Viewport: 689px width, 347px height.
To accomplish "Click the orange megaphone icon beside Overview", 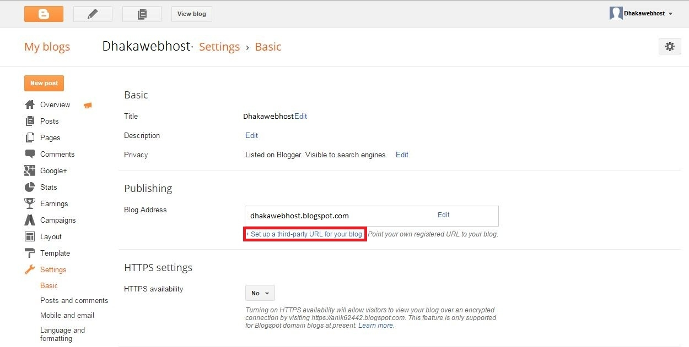I will tap(88, 105).
